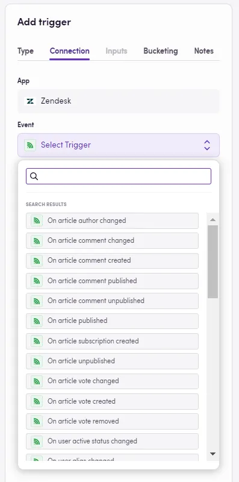Click feed icon next to On article published
Screen dimensions: 239x482
click(37, 321)
